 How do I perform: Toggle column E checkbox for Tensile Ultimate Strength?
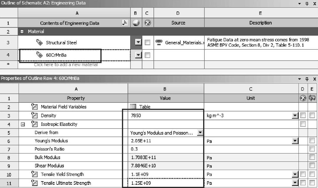click(312, 183)
